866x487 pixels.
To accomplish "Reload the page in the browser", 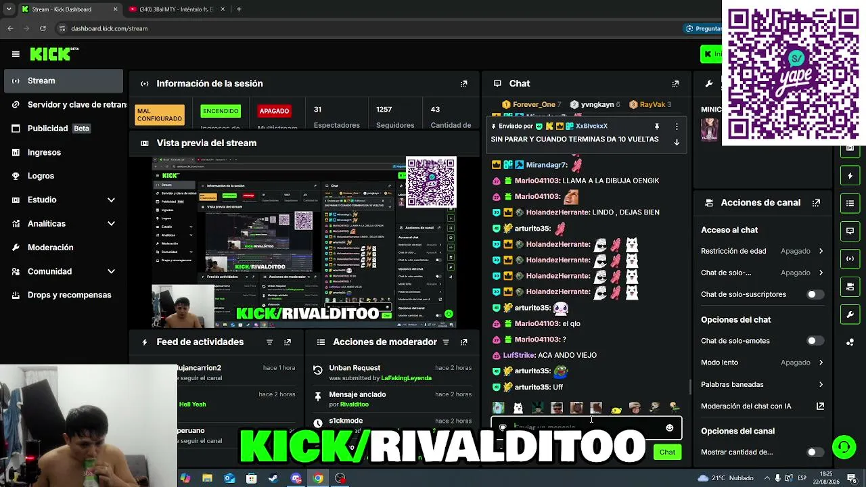I will (x=43, y=28).
